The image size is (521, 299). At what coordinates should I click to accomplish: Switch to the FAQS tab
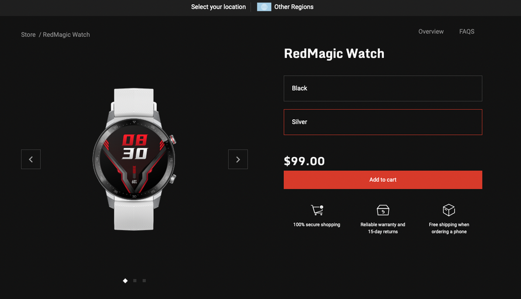pos(467,32)
